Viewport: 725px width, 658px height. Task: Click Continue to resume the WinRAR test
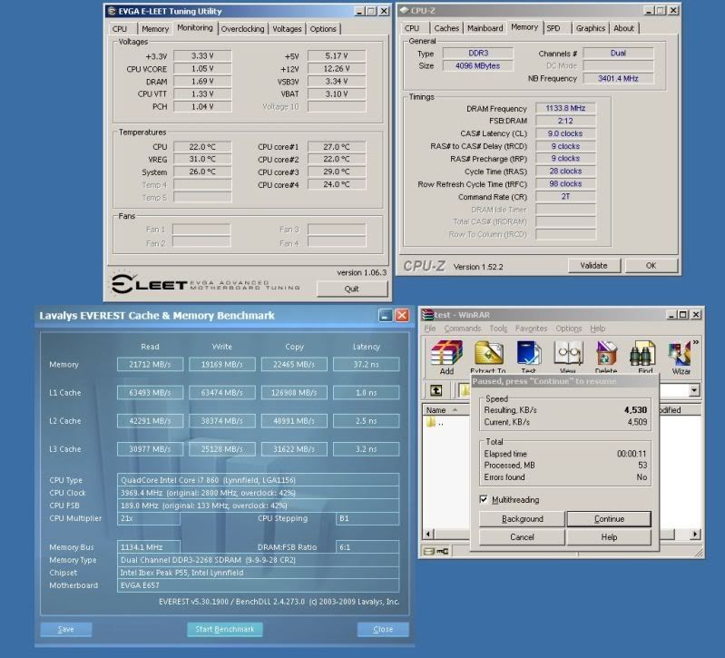[609, 519]
